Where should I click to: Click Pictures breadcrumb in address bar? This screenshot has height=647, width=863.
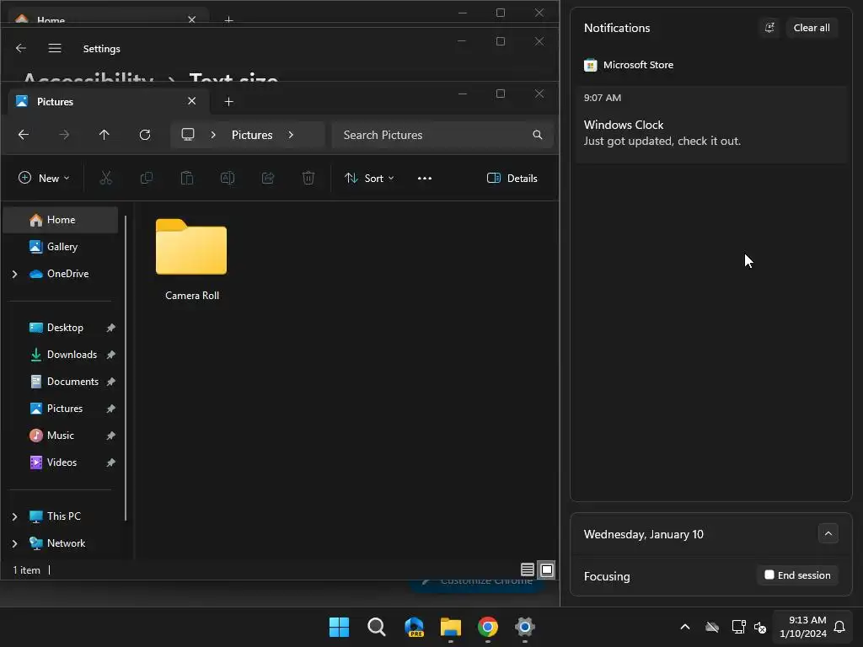coord(252,135)
